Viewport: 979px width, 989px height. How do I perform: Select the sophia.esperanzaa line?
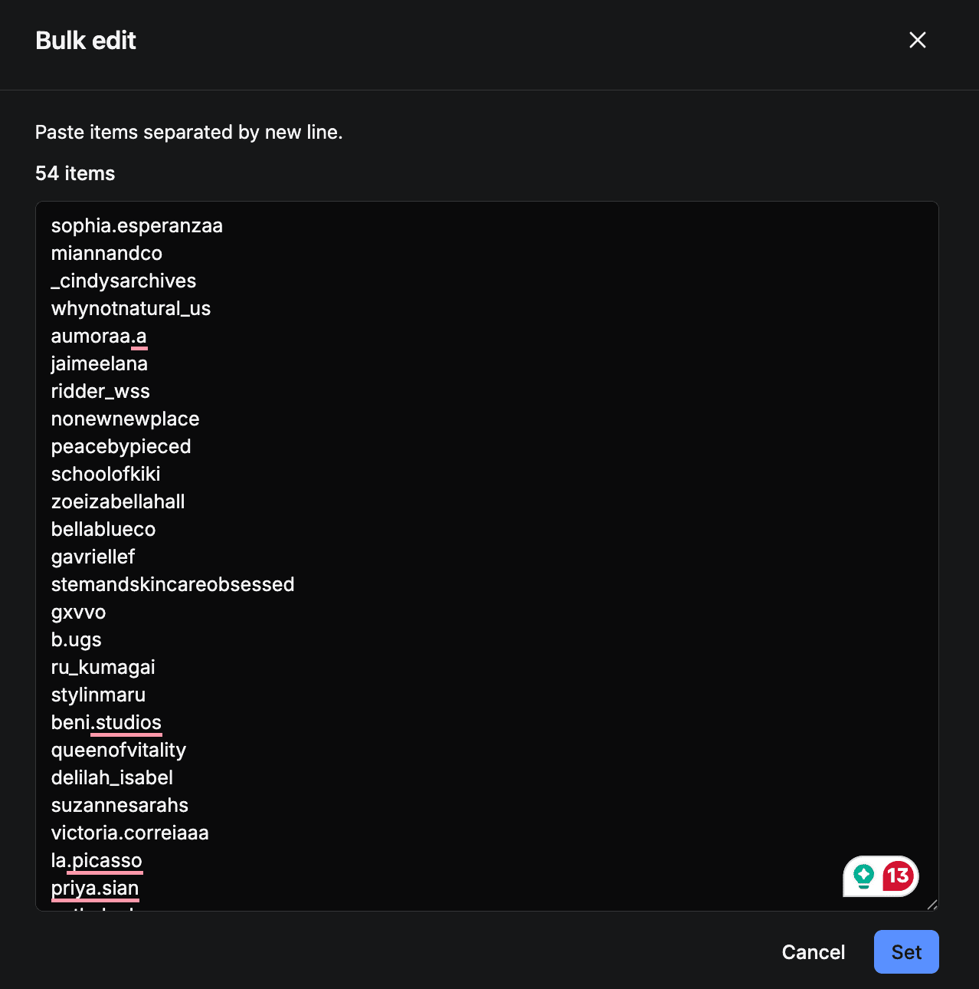click(x=136, y=225)
